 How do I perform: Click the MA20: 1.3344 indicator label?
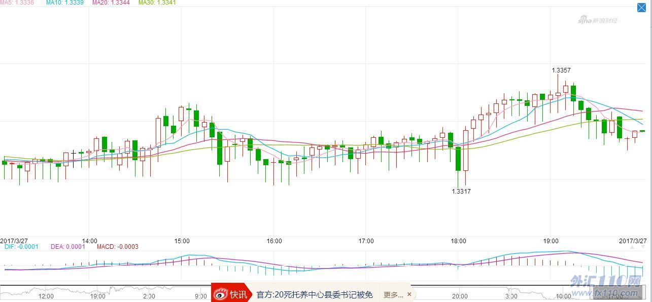tap(111, 3)
